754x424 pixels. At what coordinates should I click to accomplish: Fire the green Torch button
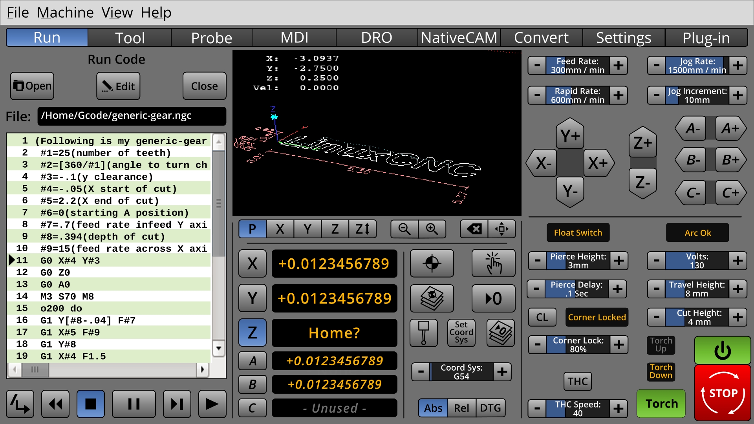pyautogui.click(x=661, y=404)
